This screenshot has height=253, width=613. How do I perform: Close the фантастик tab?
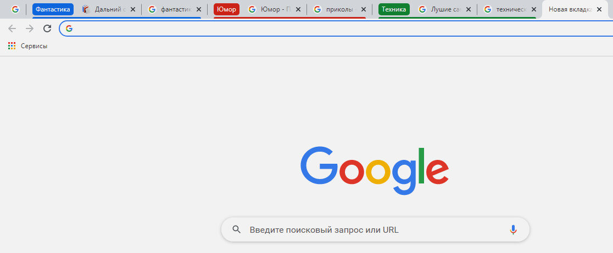(x=199, y=9)
